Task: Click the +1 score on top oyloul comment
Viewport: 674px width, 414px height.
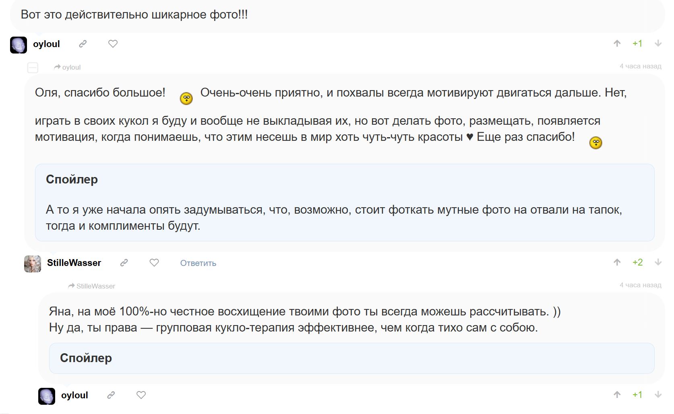Action: click(637, 43)
